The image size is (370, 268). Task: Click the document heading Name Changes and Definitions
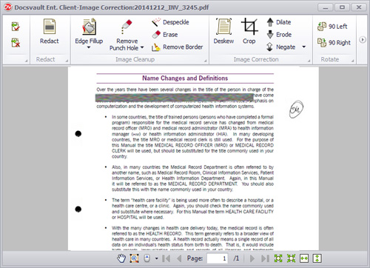point(185,78)
